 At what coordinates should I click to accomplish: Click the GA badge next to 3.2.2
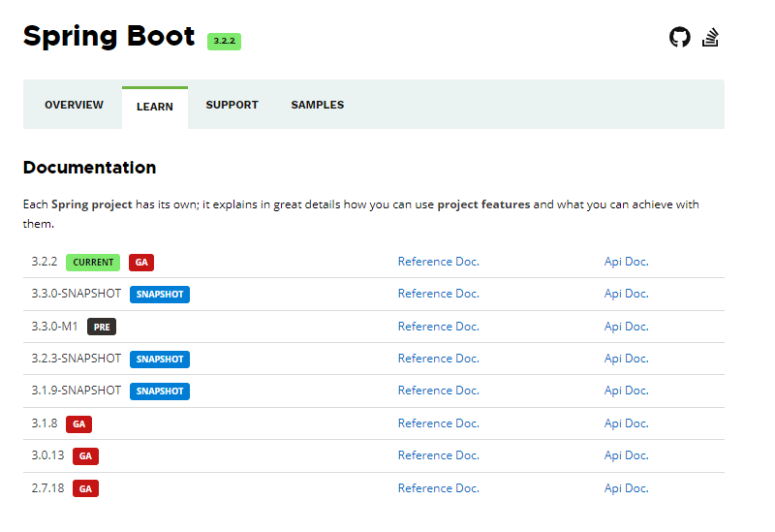tap(141, 262)
